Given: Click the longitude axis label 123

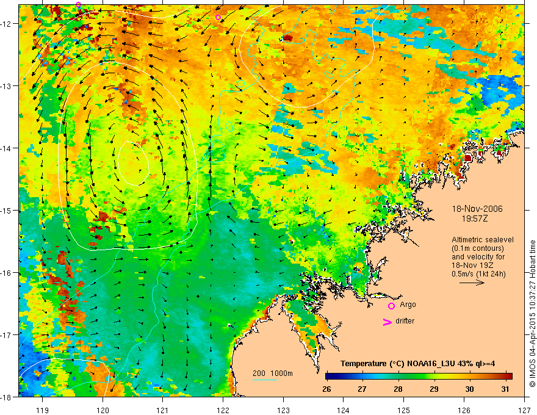Looking at the screenshot, I should coord(283,410).
